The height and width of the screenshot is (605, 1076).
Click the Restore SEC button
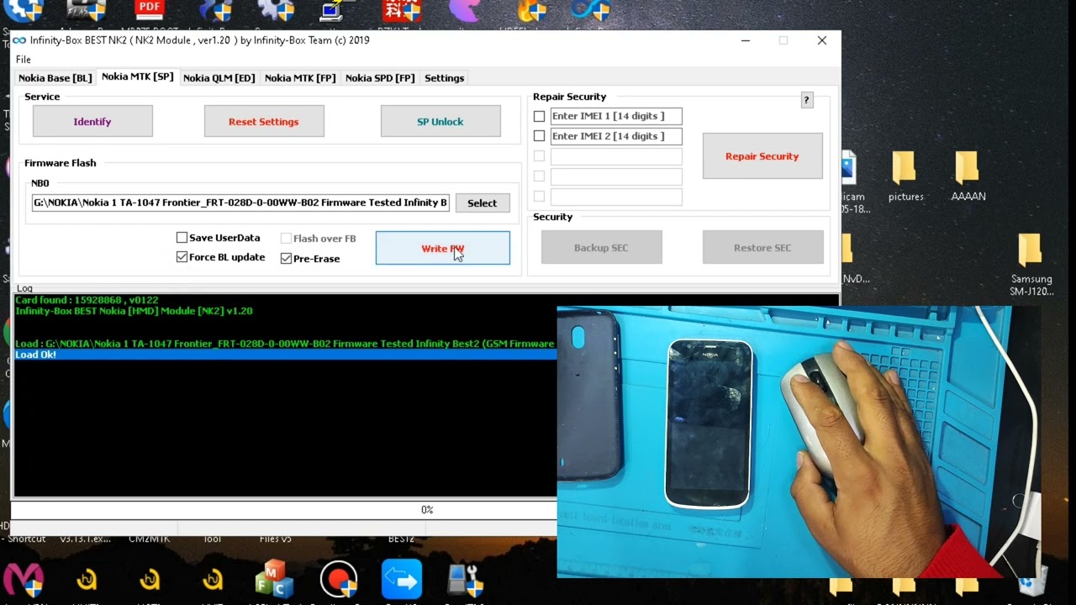click(x=762, y=247)
